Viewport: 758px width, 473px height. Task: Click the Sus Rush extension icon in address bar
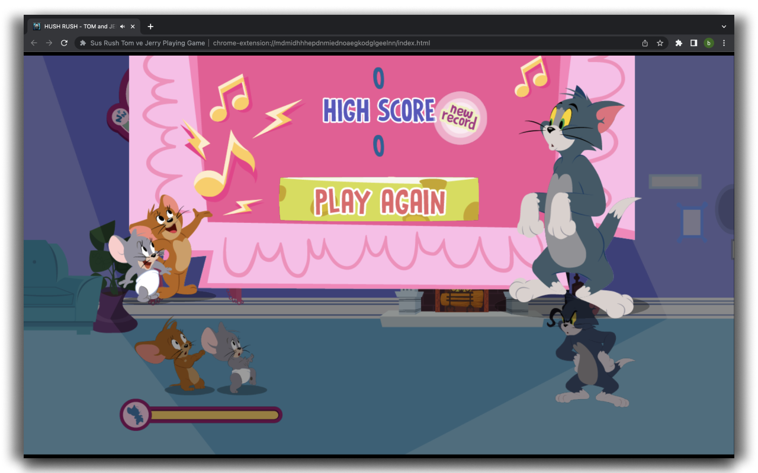(x=82, y=43)
